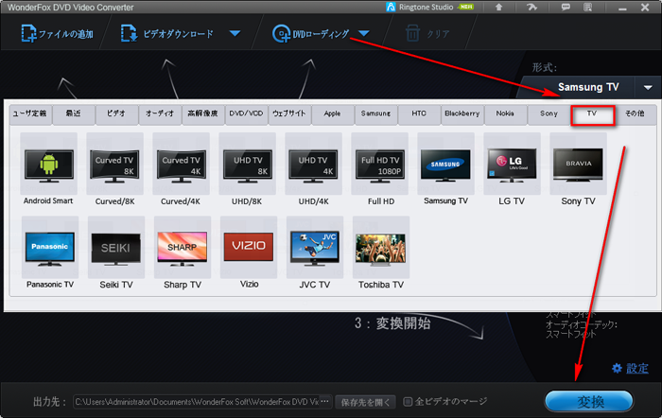Click the key-shaped icon in title bar
This screenshot has width=662, height=418.
click(x=531, y=8)
